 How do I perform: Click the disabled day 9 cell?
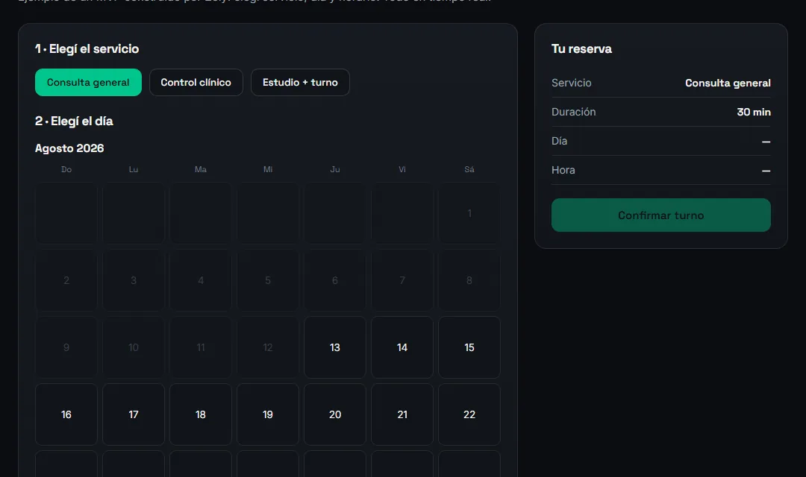tap(66, 347)
